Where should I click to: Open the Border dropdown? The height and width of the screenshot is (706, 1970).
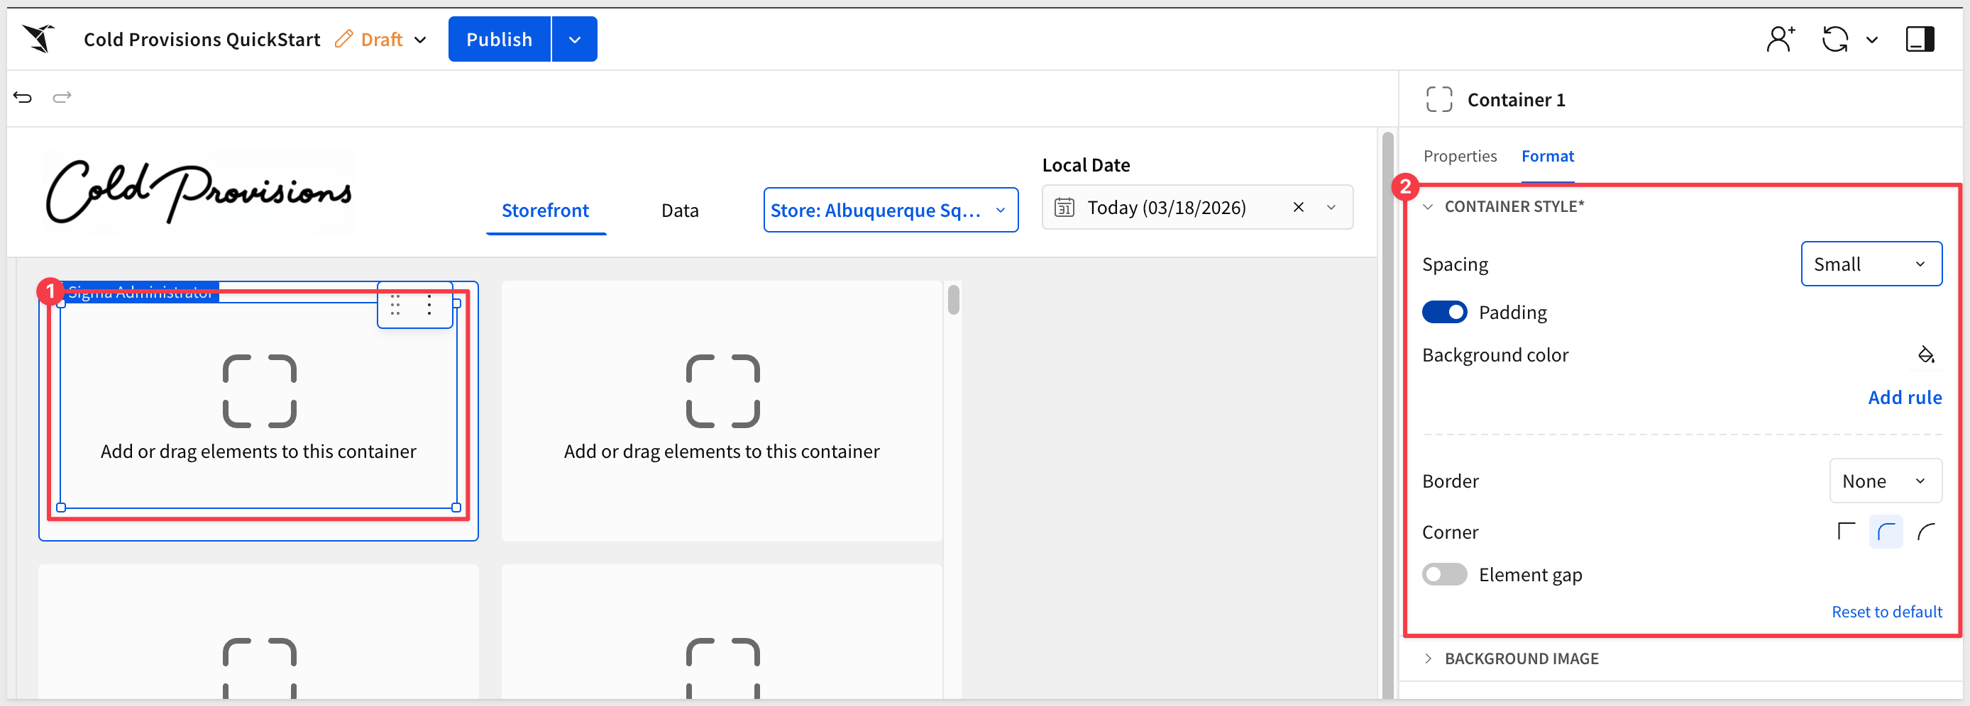pos(1884,481)
